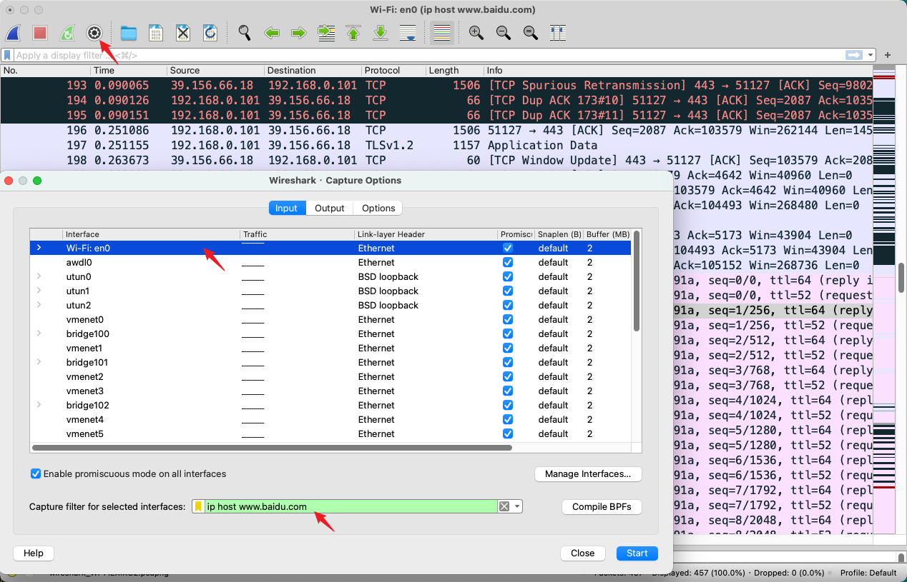Go back to the previous packet

(272, 33)
